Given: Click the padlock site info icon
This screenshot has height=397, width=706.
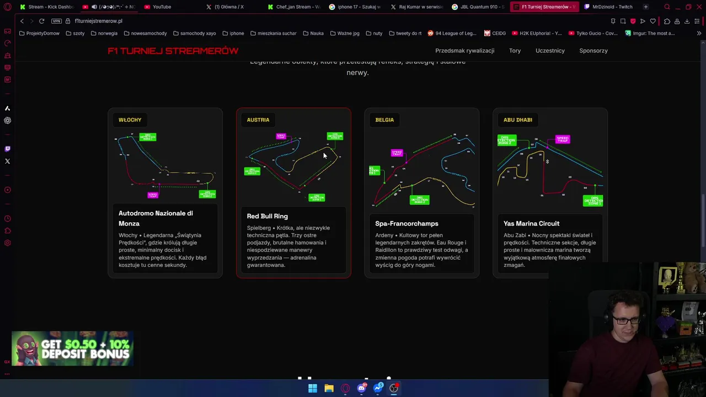Looking at the screenshot, I should 68,21.
